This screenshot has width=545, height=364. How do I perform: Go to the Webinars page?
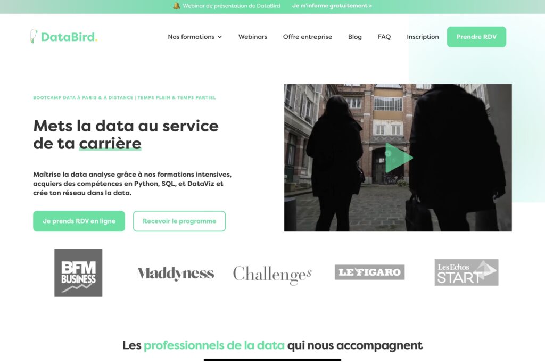click(x=253, y=37)
